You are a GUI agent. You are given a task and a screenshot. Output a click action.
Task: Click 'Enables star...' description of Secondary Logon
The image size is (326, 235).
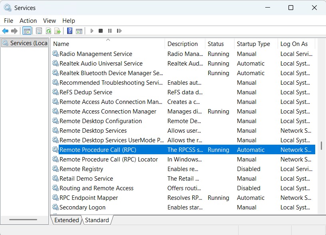tap(185, 207)
